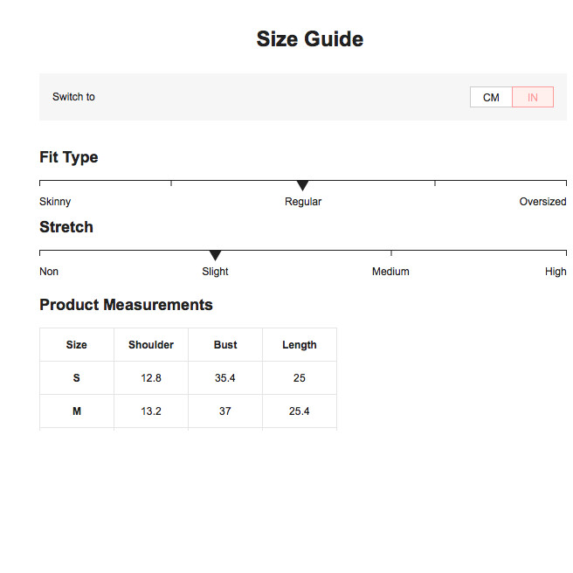
Task: Select the Skinny fit label
Action: (55, 202)
